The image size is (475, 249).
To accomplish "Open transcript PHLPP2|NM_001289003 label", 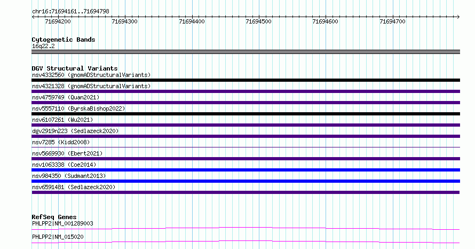I will tap(62, 223).
